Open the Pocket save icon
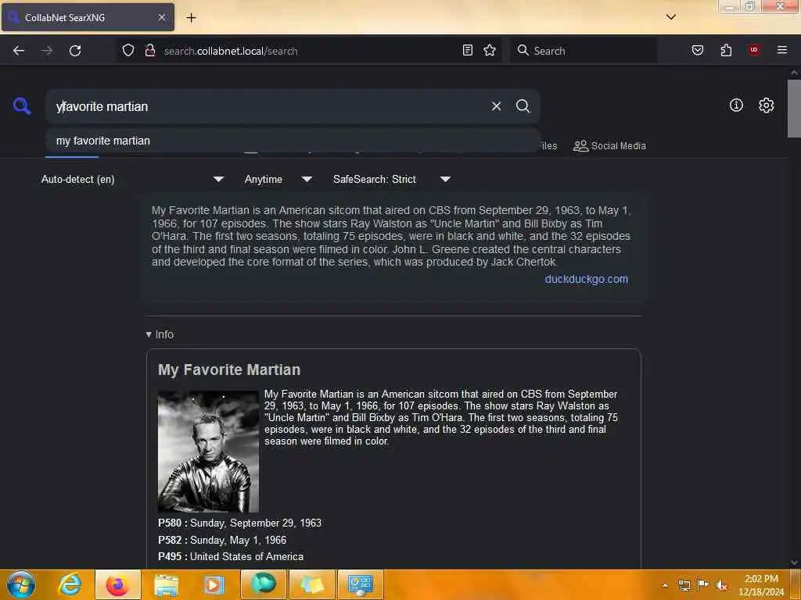The width and height of the screenshot is (801, 600). pos(698,51)
